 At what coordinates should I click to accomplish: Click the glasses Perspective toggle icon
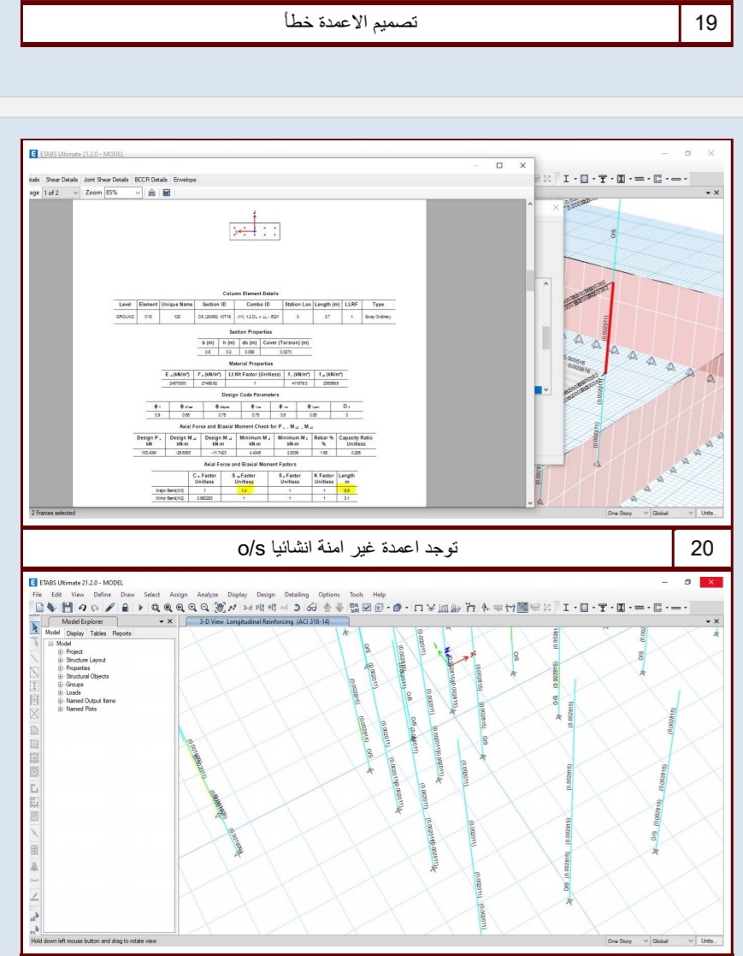click(311, 608)
